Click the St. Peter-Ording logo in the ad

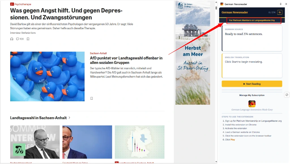tap(185, 5)
